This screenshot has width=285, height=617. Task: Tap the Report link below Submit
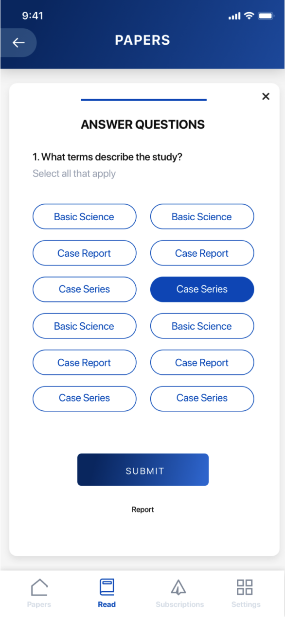[142, 509]
